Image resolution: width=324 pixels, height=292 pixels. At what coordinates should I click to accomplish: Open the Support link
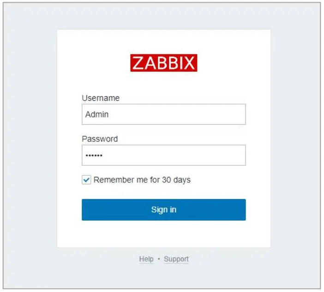coord(176,259)
